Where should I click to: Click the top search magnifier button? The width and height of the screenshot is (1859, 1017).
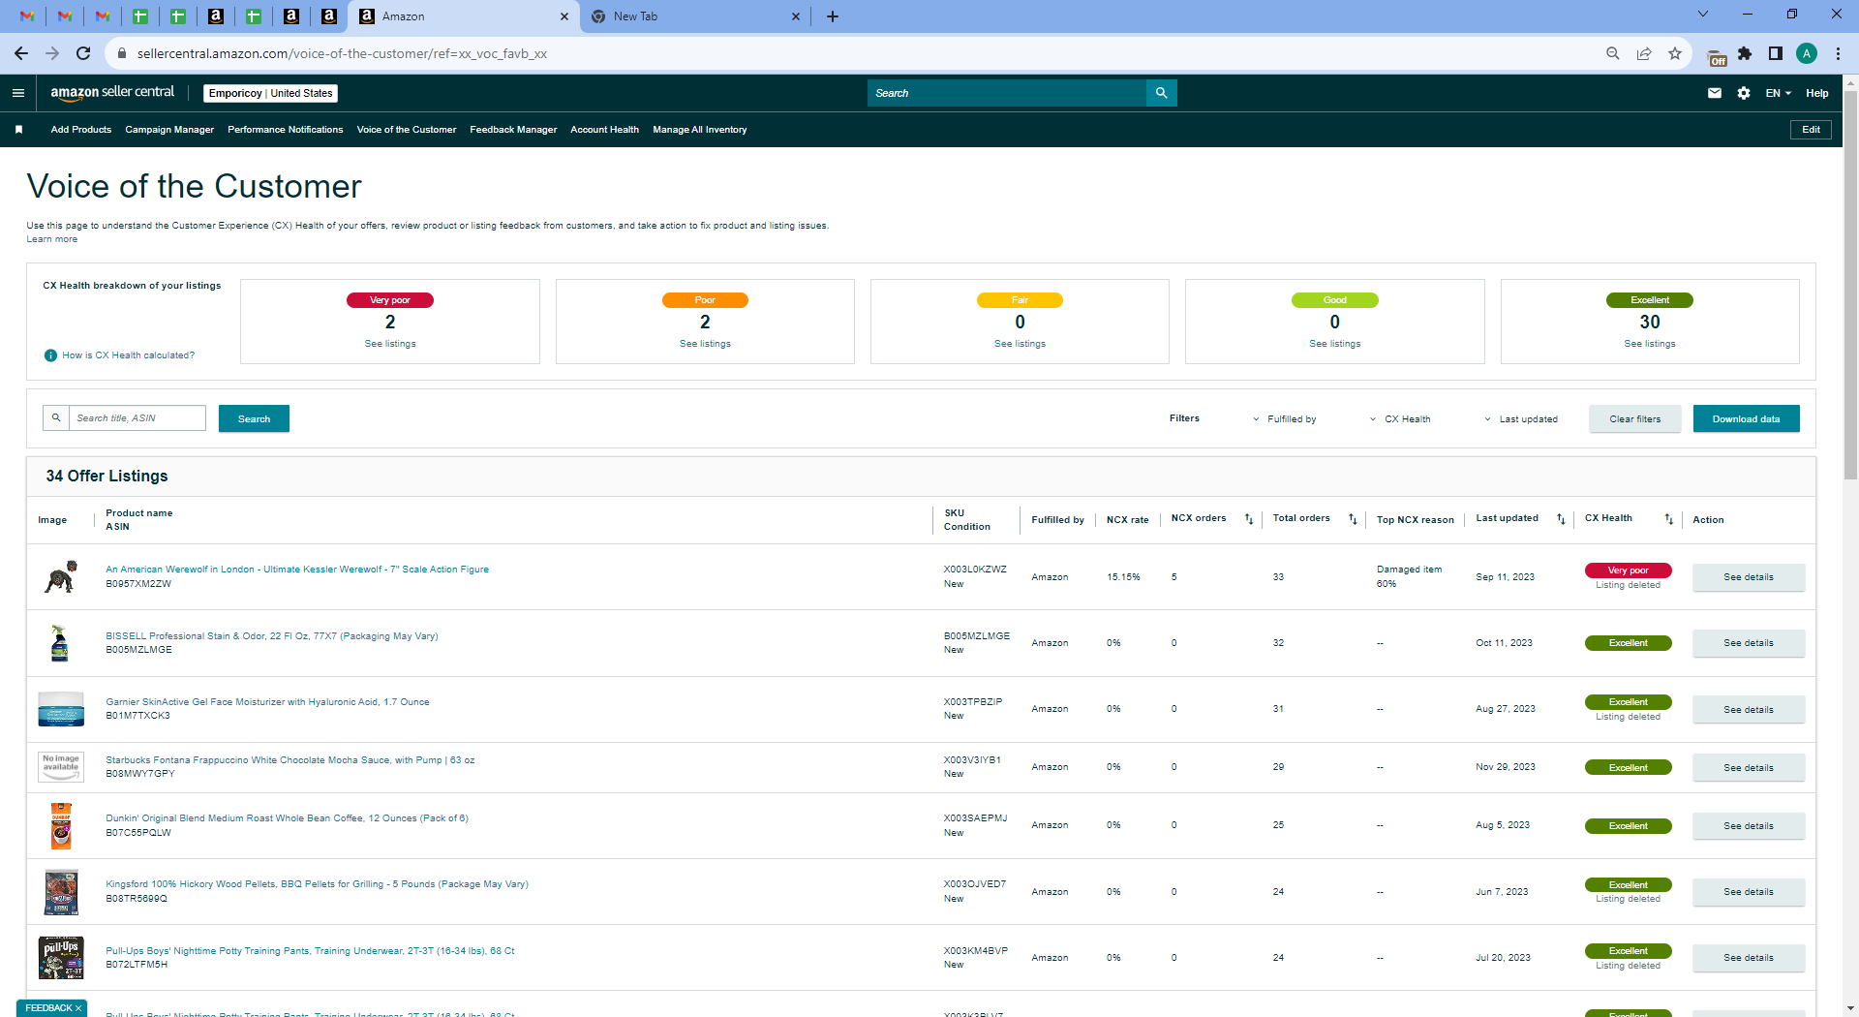(x=1161, y=93)
